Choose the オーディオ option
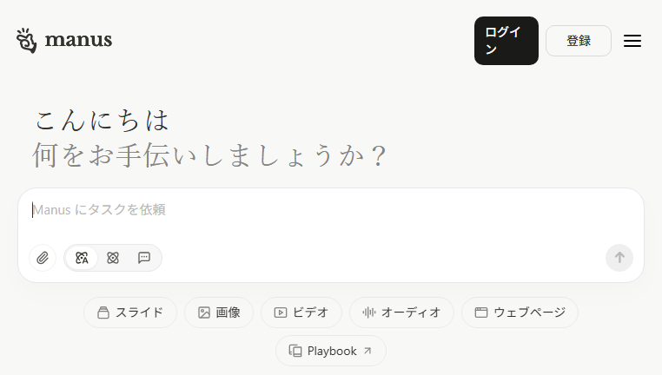The height and width of the screenshot is (375, 662). tap(401, 312)
